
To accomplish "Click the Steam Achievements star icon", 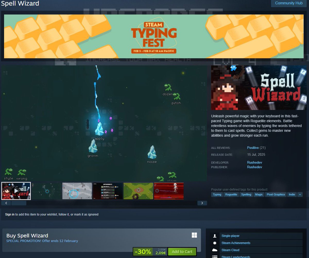I will (x=214, y=243).
